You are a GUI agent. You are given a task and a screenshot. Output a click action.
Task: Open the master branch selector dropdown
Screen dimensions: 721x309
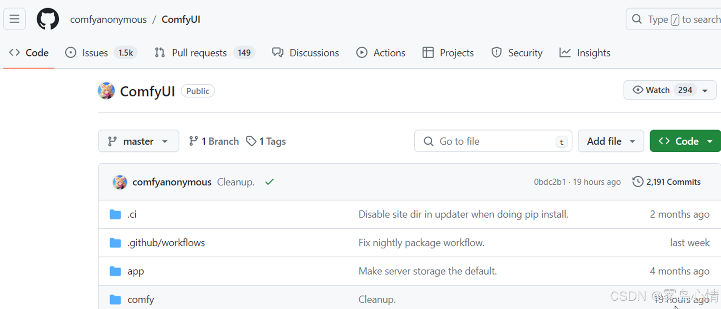[138, 141]
